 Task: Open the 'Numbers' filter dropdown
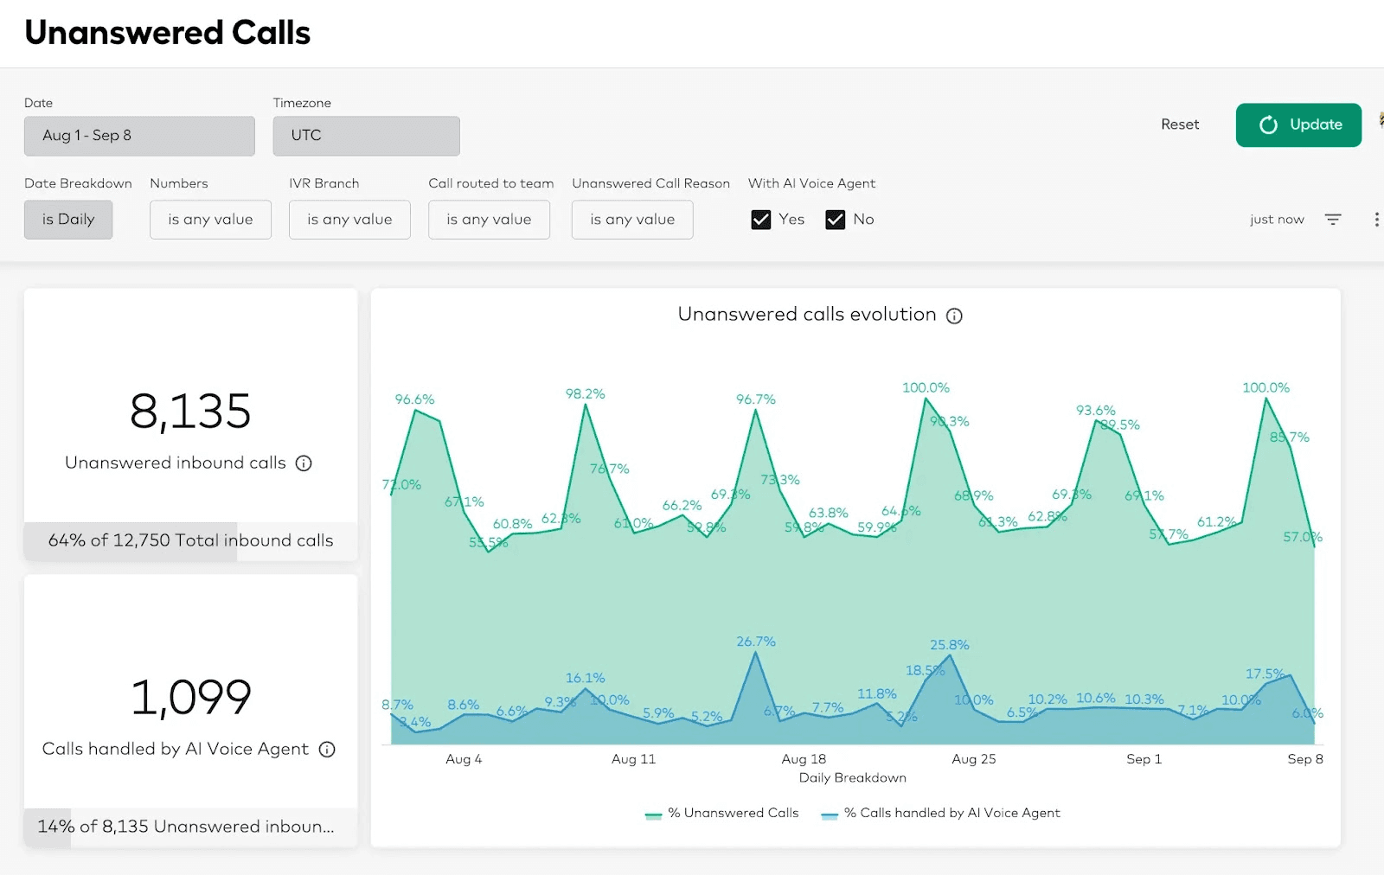coord(210,220)
